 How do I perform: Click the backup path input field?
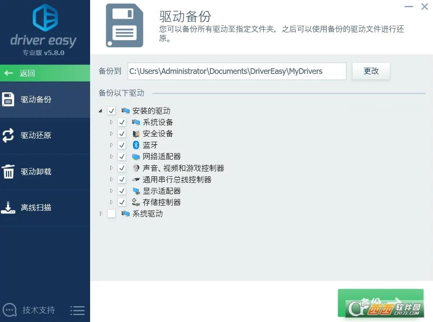tap(237, 71)
